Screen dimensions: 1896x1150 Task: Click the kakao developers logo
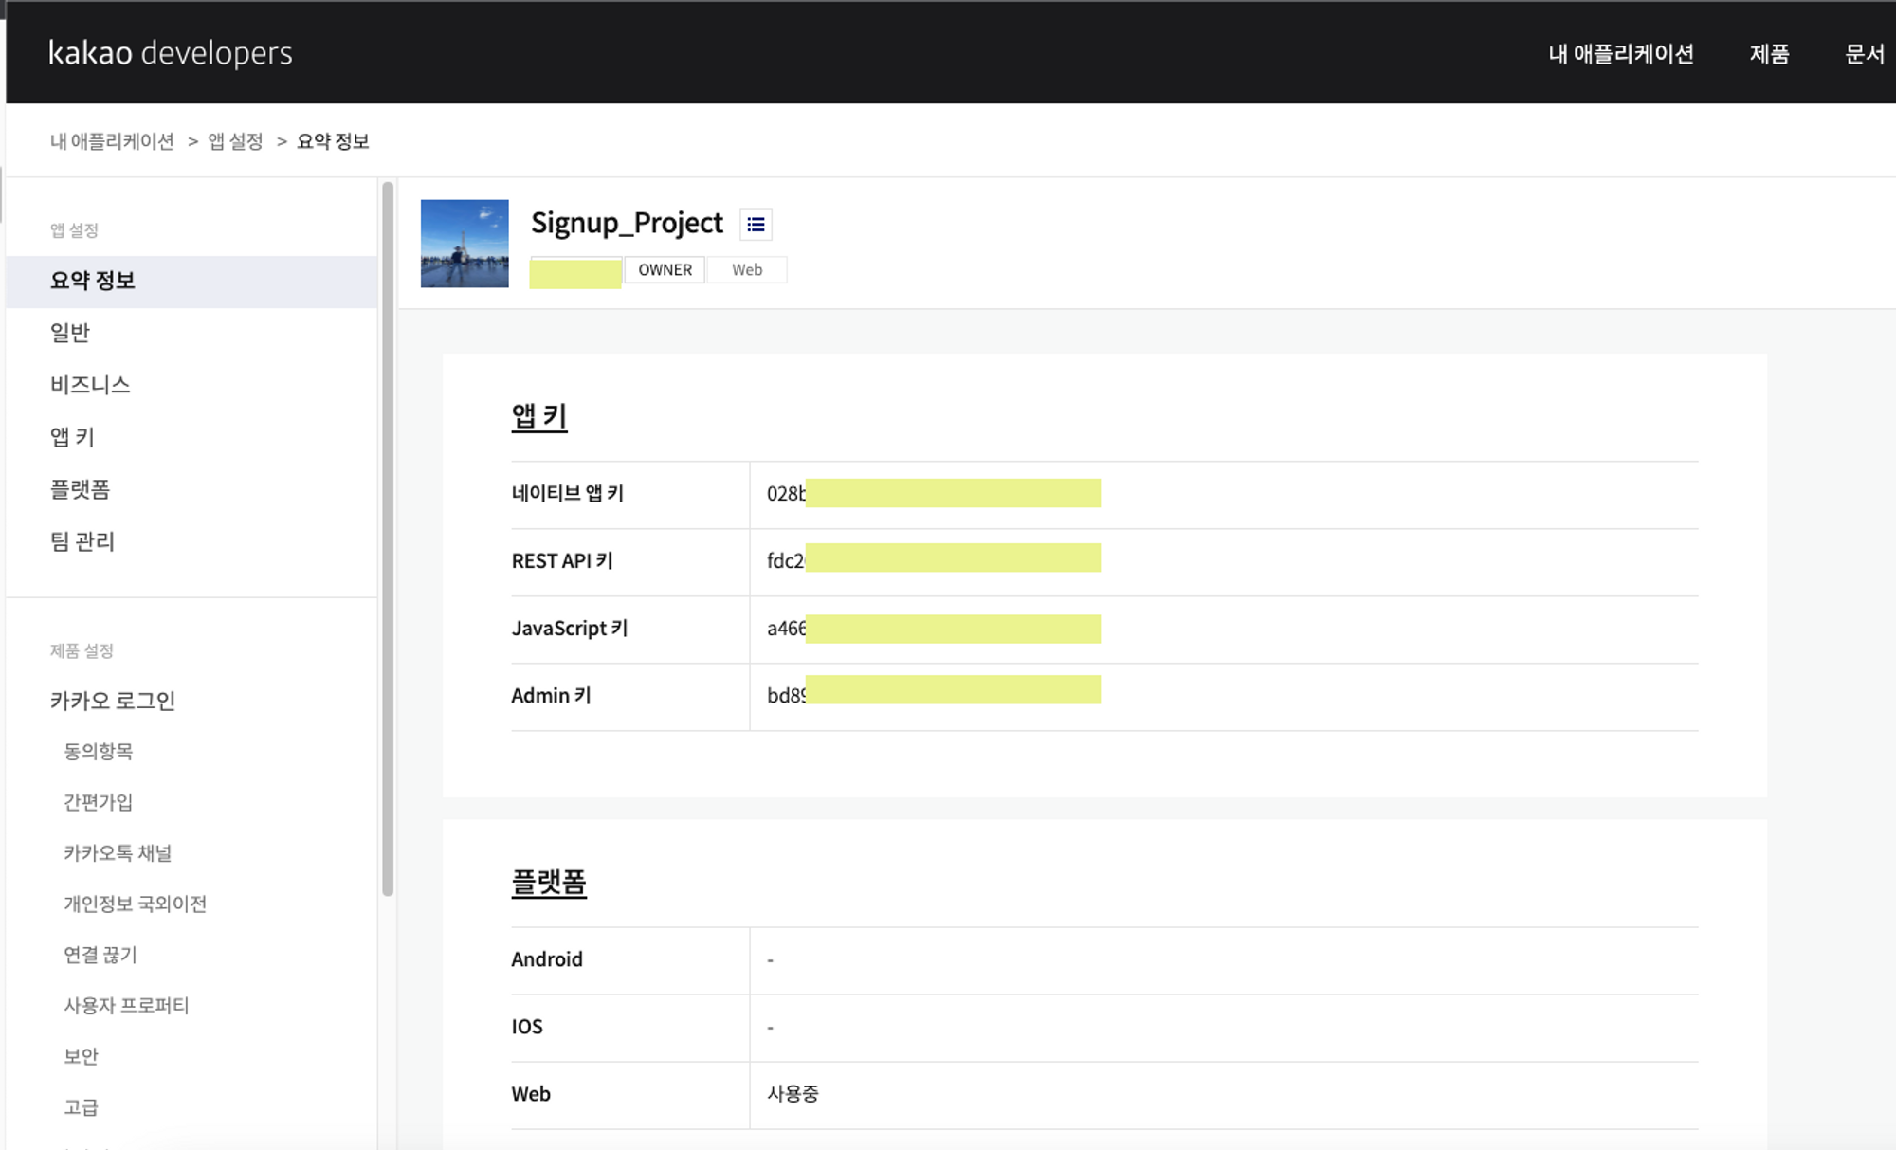[171, 52]
